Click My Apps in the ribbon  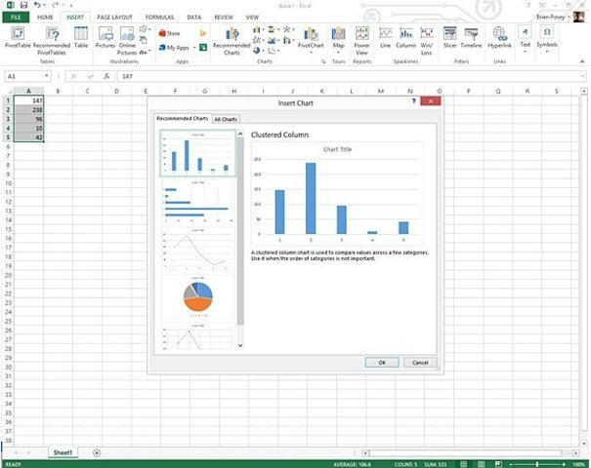(x=174, y=48)
